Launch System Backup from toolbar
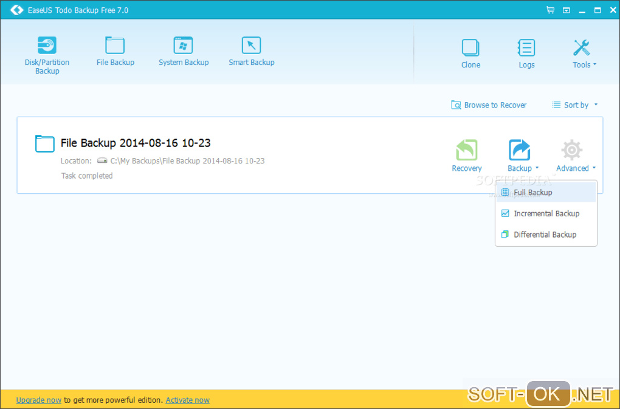The image size is (620, 409). point(184,51)
